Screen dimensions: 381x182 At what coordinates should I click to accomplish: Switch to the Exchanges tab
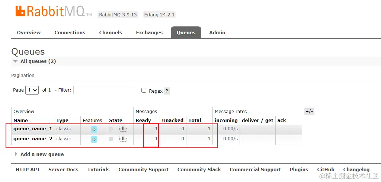pos(149,32)
